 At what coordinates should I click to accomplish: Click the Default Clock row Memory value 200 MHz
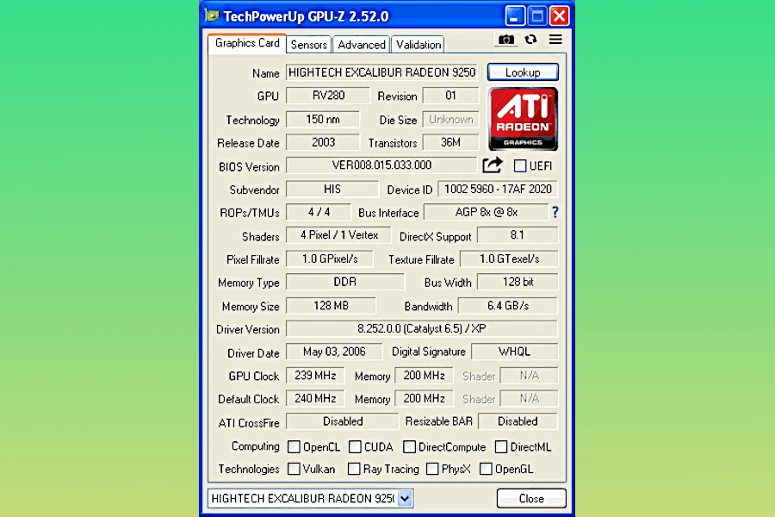coord(424,398)
